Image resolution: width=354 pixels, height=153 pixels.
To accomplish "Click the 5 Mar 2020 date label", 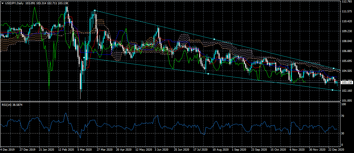I will click(85, 149).
